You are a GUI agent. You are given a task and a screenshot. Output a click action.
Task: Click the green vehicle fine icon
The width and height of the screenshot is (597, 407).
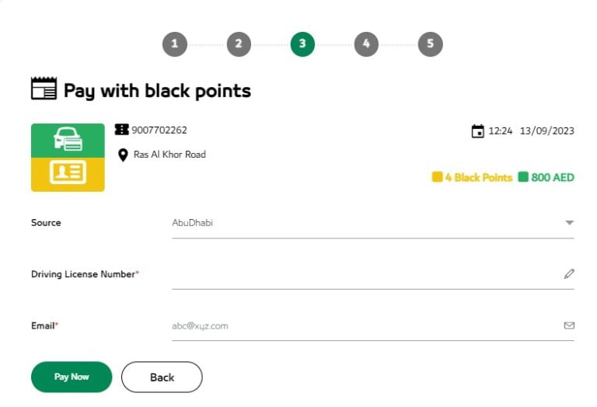pos(68,140)
